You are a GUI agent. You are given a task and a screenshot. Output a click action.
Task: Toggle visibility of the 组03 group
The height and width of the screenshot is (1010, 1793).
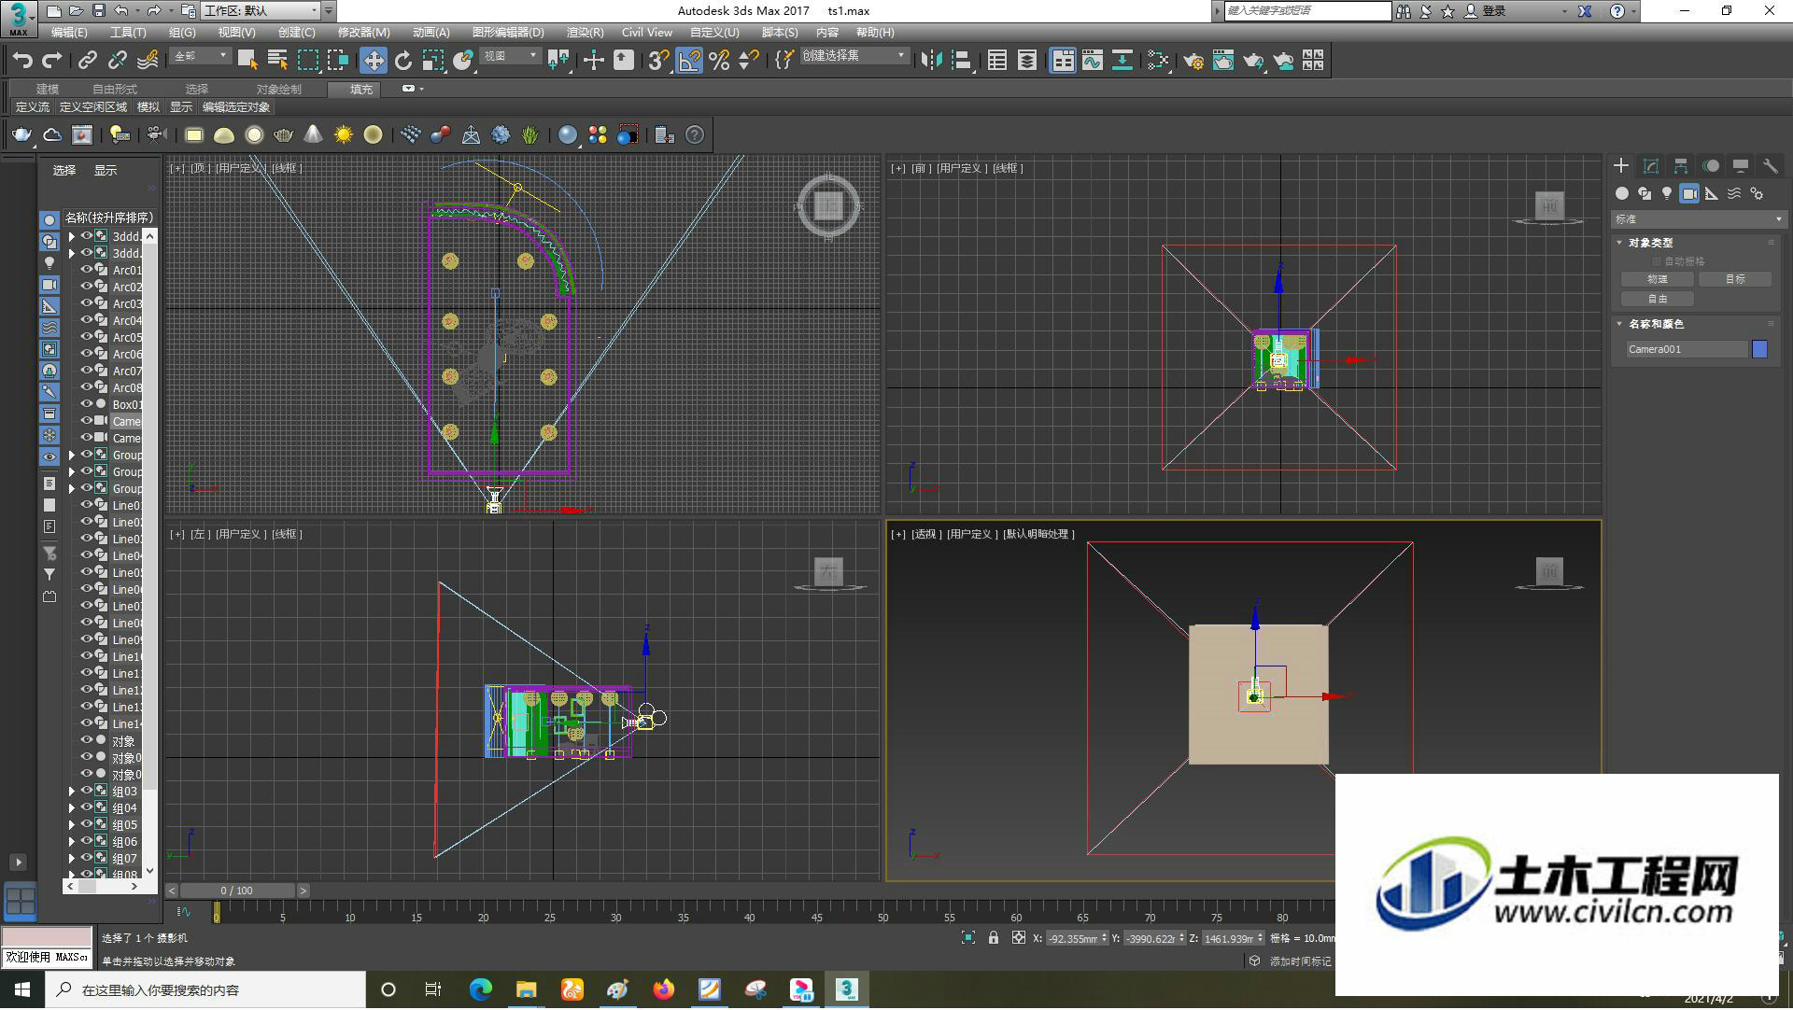87,791
